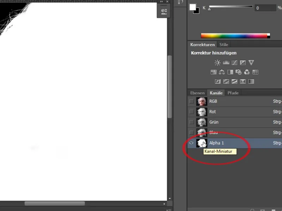Add a Curves adjustment

coord(234,63)
